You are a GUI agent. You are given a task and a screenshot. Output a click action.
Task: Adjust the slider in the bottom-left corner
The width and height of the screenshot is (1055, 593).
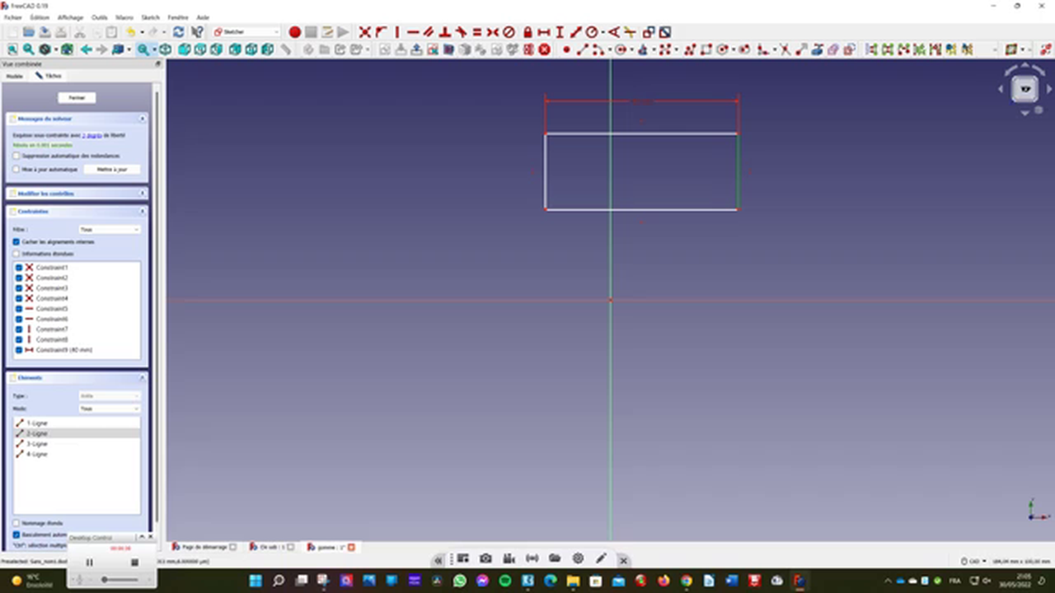(105, 579)
